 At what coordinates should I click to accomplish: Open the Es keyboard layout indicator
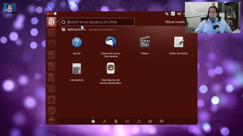[x=173, y=14]
